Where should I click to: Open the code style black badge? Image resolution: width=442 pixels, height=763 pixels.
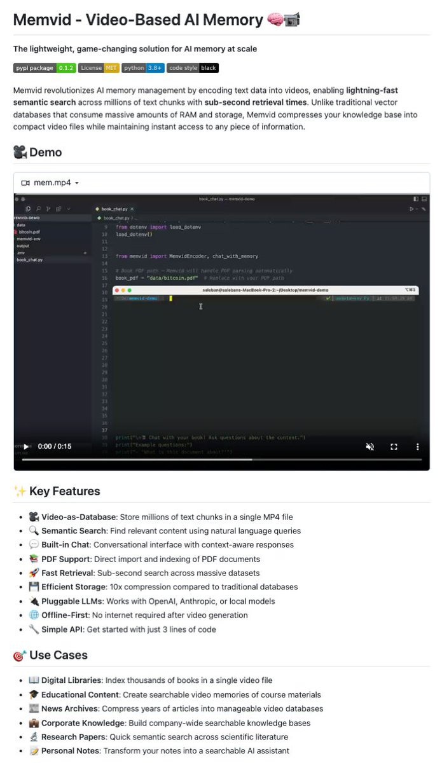tap(193, 67)
